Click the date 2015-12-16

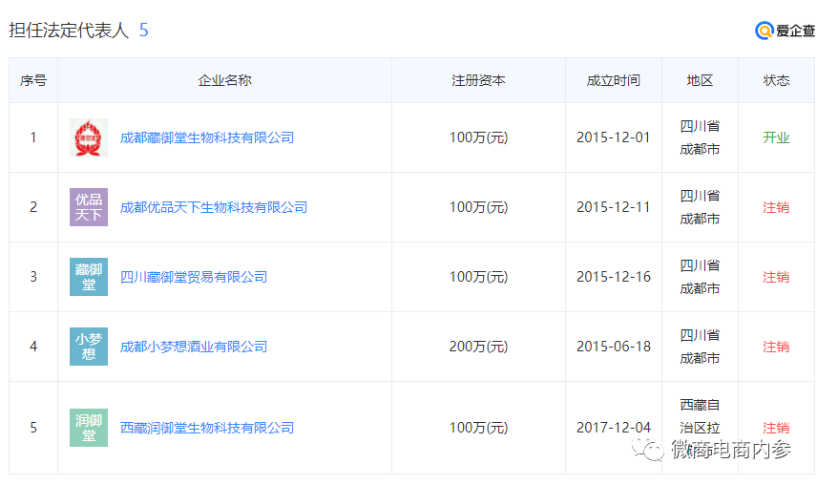pyautogui.click(x=614, y=277)
